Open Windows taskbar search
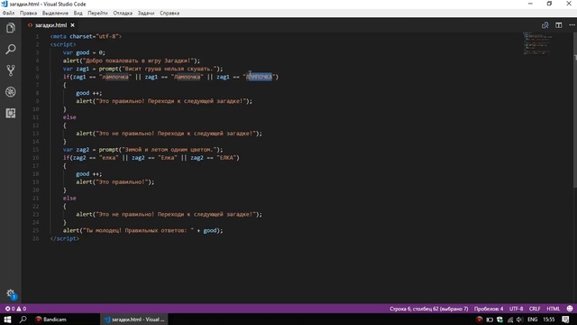The image size is (577, 325). pos(23,319)
